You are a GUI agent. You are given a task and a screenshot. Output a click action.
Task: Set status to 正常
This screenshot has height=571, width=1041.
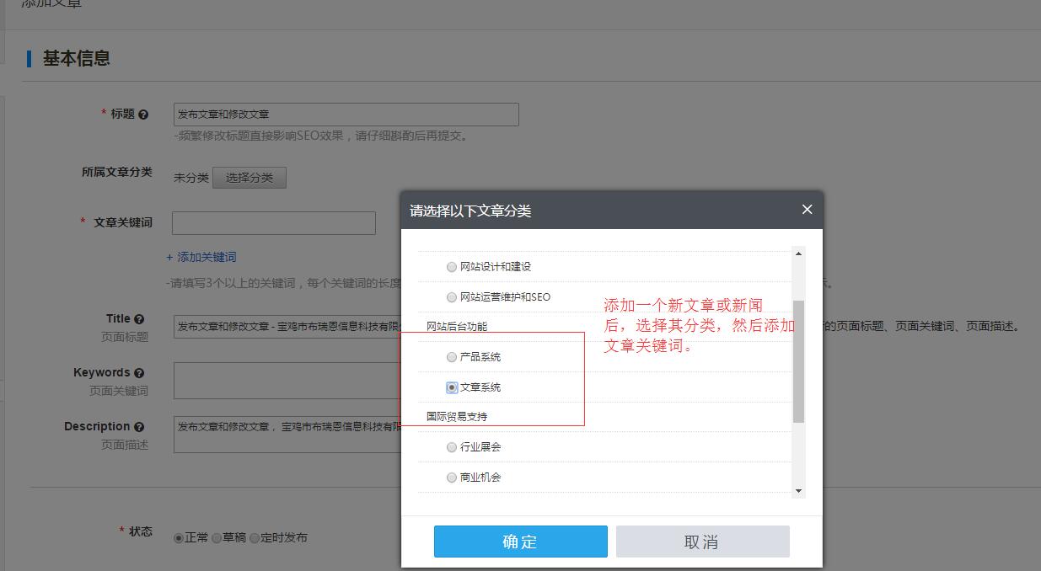(x=178, y=538)
